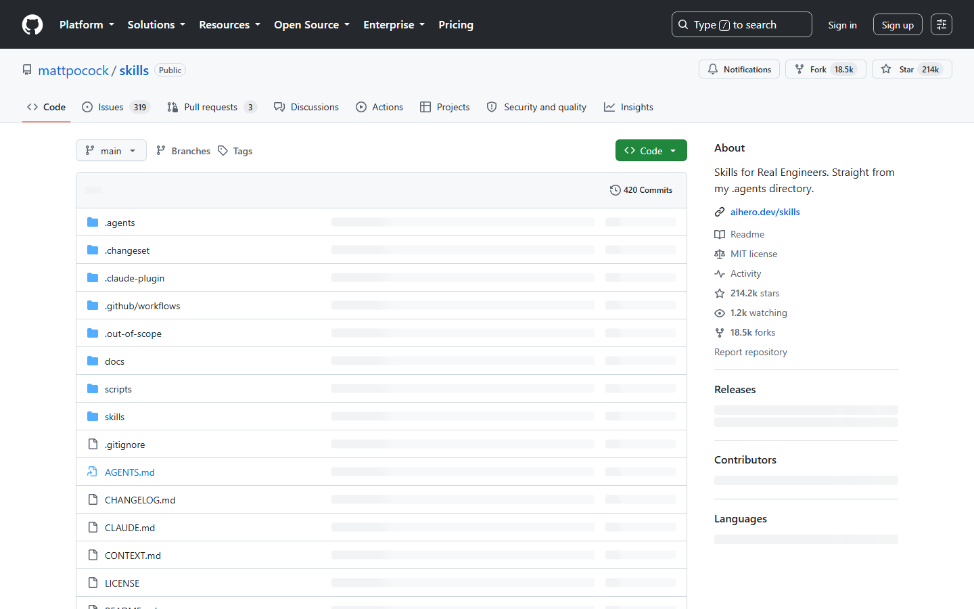974x609 pixels.
Task: Open the Releases section heading
Action: (x=735, y=389)
